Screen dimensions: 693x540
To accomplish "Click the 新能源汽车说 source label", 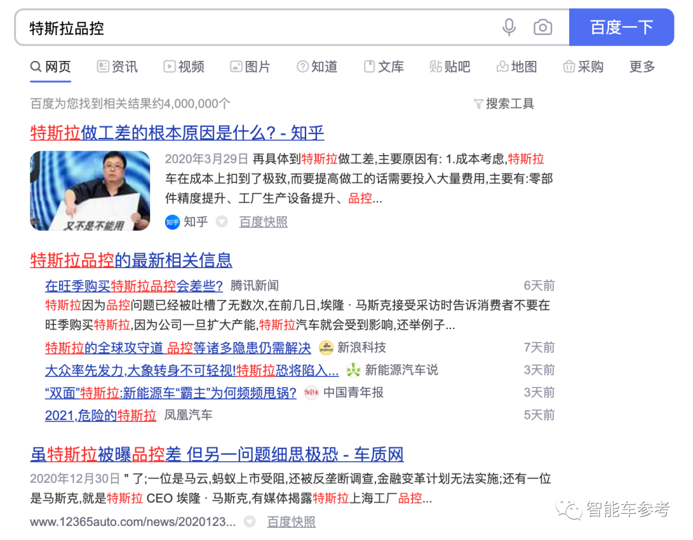I will (401, 370).
